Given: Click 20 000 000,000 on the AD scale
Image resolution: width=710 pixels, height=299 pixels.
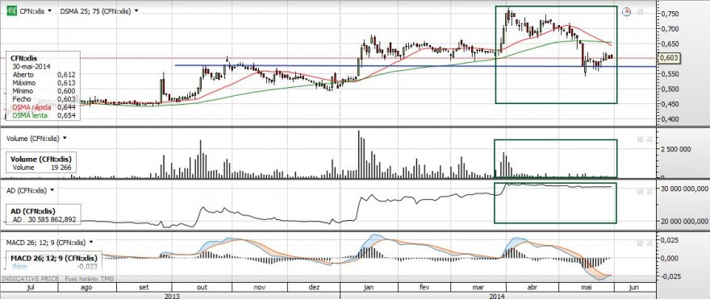Looking at the screenshot, I should (x=684, y=221).
